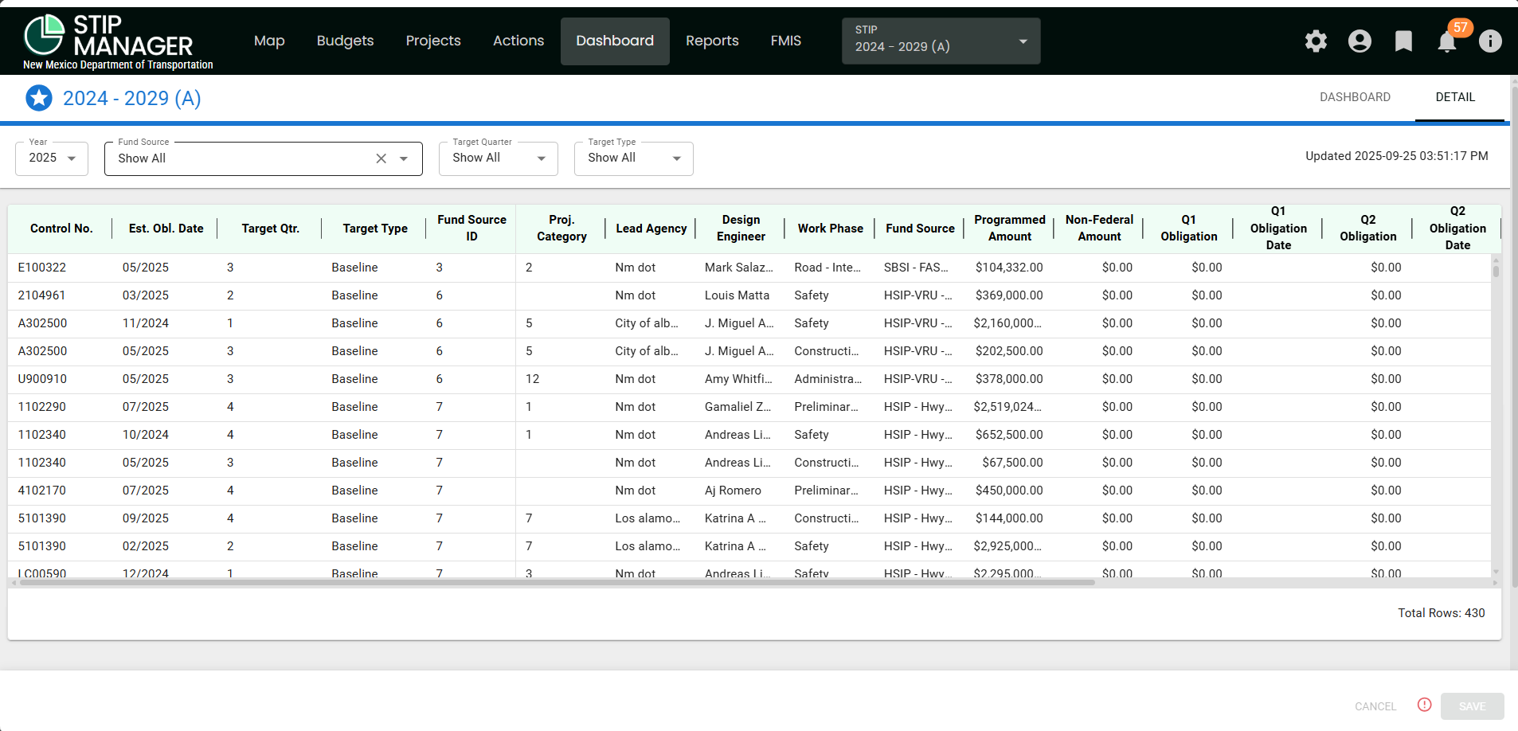1518x731 pixels.
Task: Switch to the DETAIL tab
Action: 1455,97
